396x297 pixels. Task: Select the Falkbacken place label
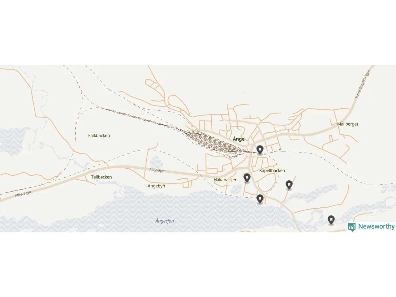(99, 136)
